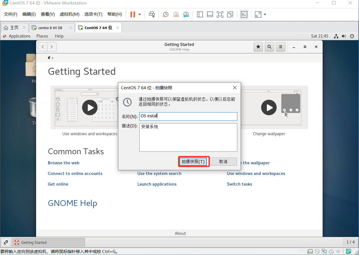Open the 虚拟机(M) menu
359x255 pixels.
click(70, 14)
